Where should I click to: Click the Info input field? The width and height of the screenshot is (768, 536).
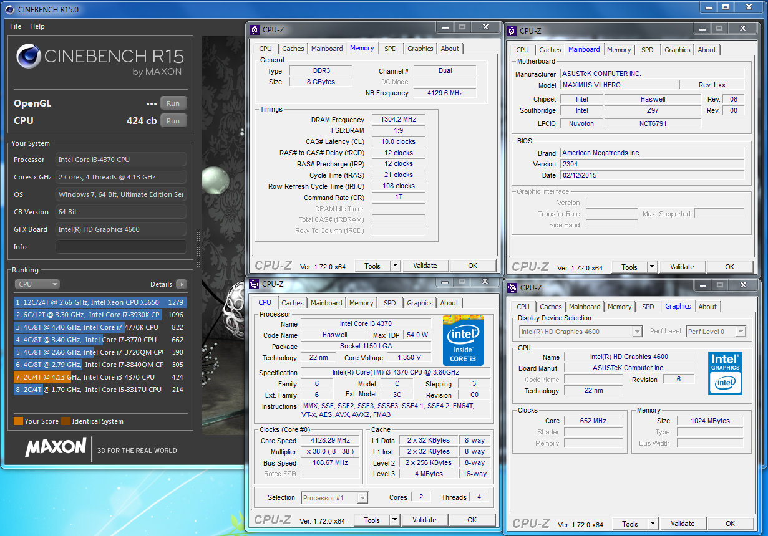(x=121, y=247)
